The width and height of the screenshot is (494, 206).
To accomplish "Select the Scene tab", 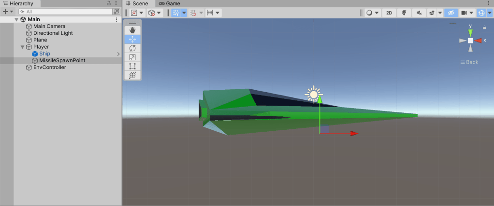I will (137, 3).
